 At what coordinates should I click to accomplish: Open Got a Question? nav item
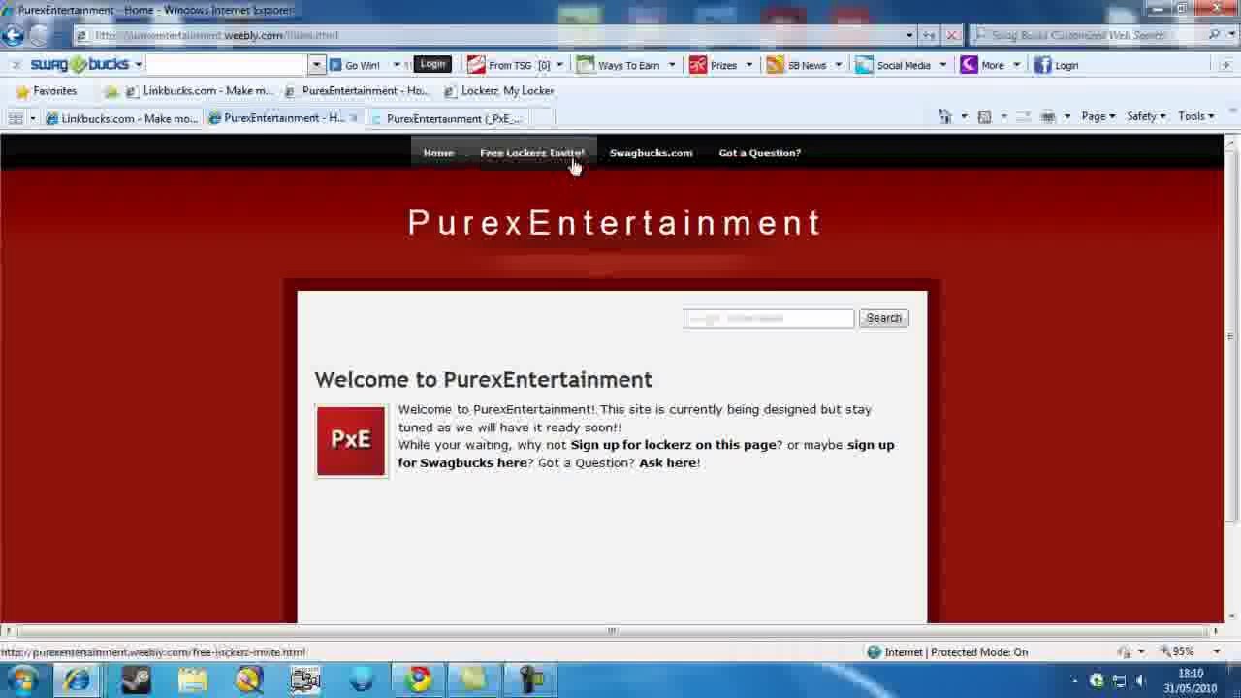pos(759,152)
